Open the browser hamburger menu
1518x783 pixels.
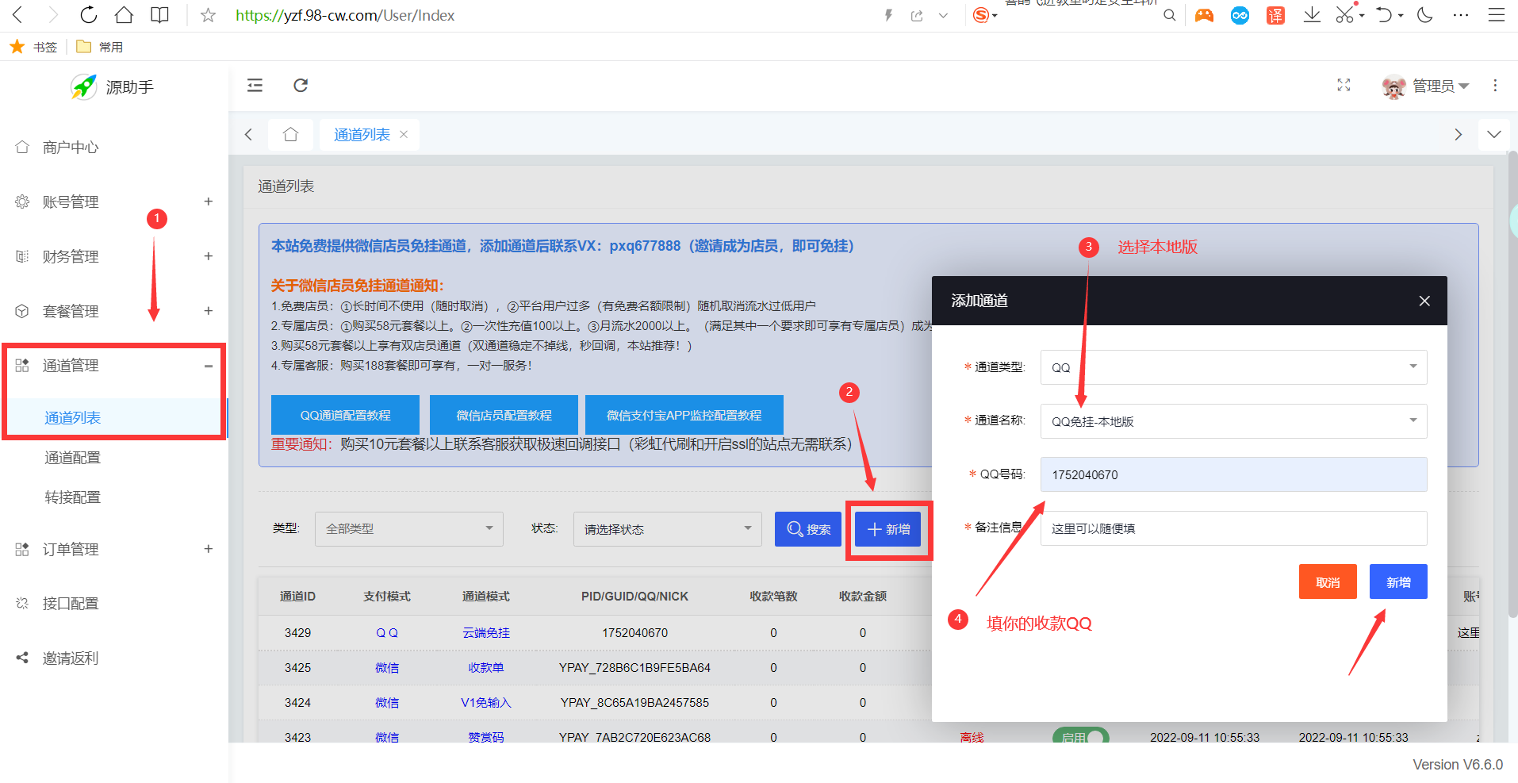[x=1496, y=14]
